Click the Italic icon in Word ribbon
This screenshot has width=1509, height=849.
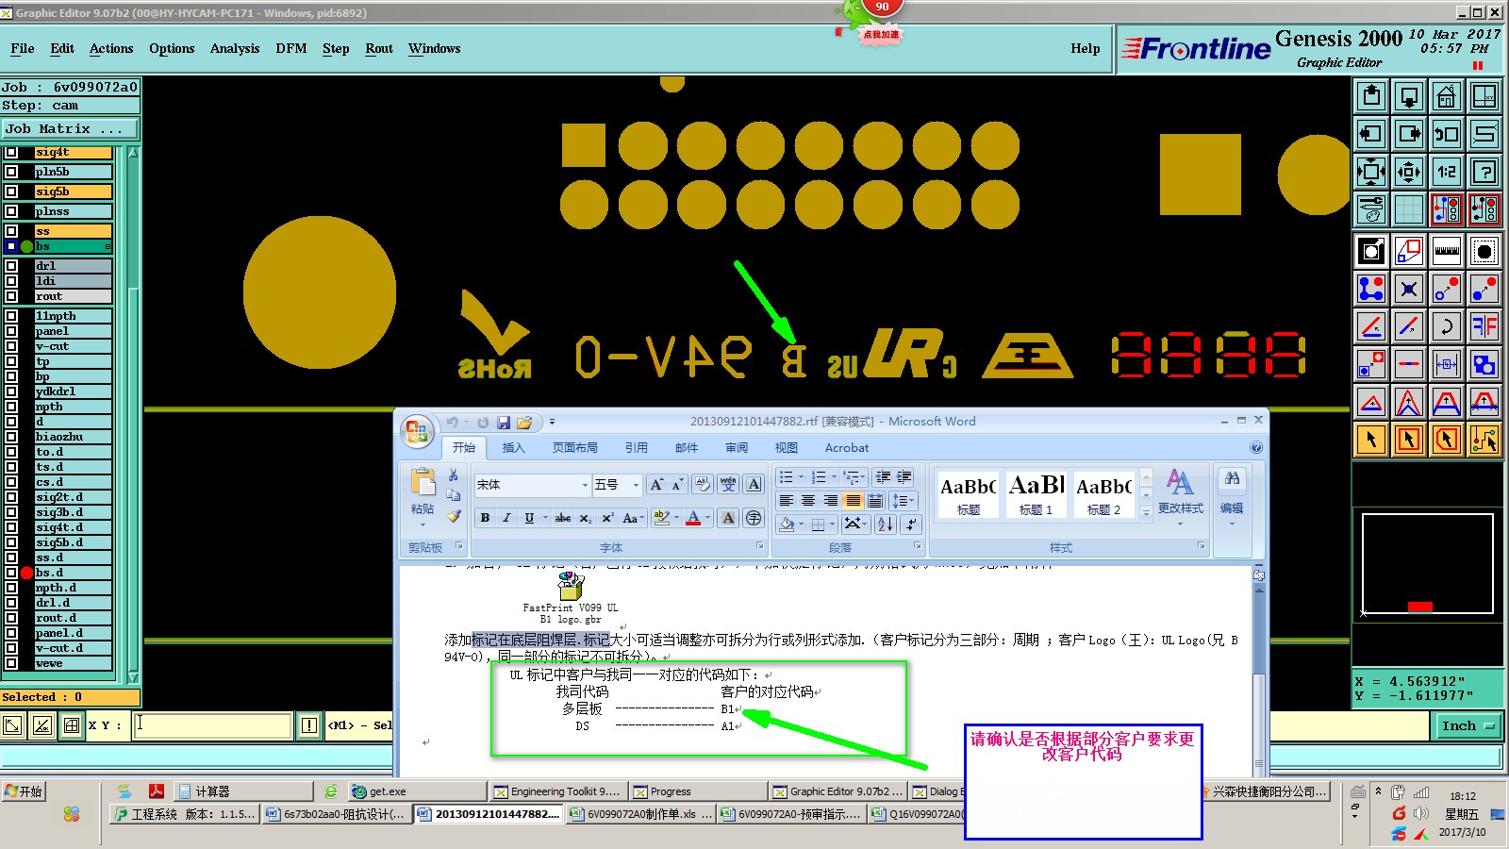coord(506,518)
